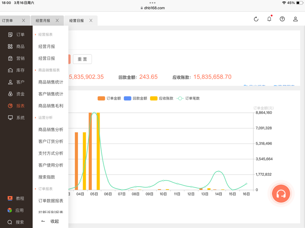Image resolution: width=305 pixels, height=228 pixels.
Task: Toggle the 订单笔数 line legend
Action: (188, 99)
